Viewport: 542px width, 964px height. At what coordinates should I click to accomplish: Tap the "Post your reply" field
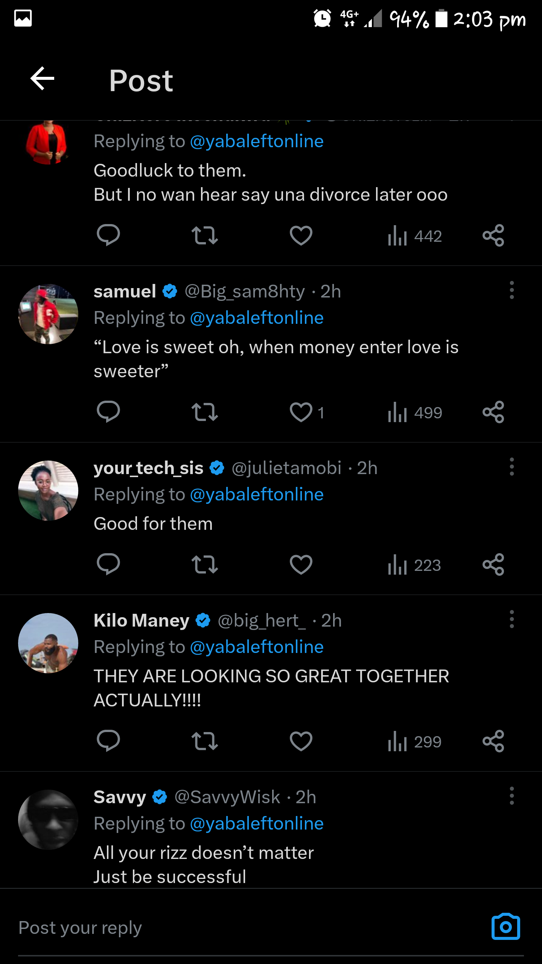[226, 927]
